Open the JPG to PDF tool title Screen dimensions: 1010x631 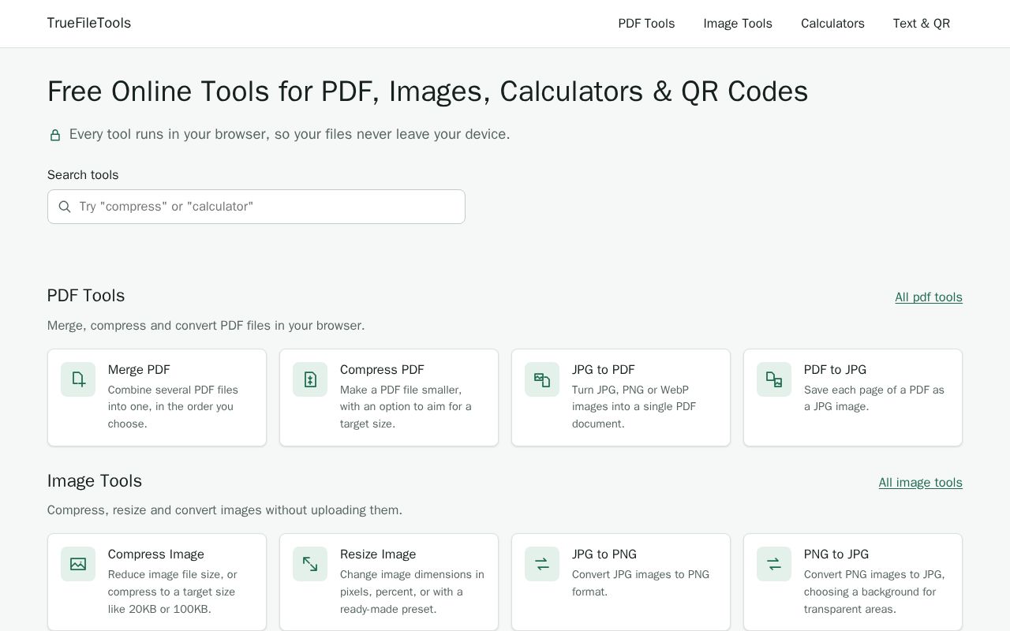604,370
